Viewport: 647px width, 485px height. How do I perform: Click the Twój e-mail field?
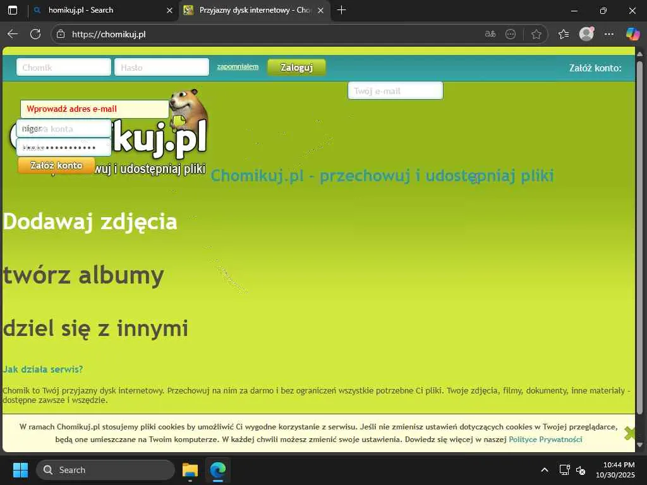(396, 91)
